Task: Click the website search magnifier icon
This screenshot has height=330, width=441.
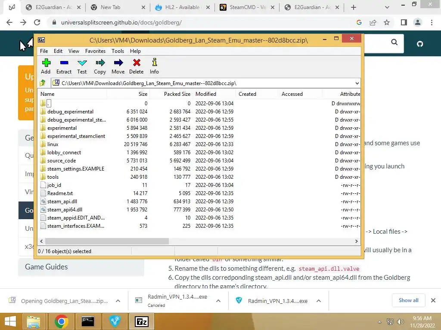Action: tap(394, 43)
